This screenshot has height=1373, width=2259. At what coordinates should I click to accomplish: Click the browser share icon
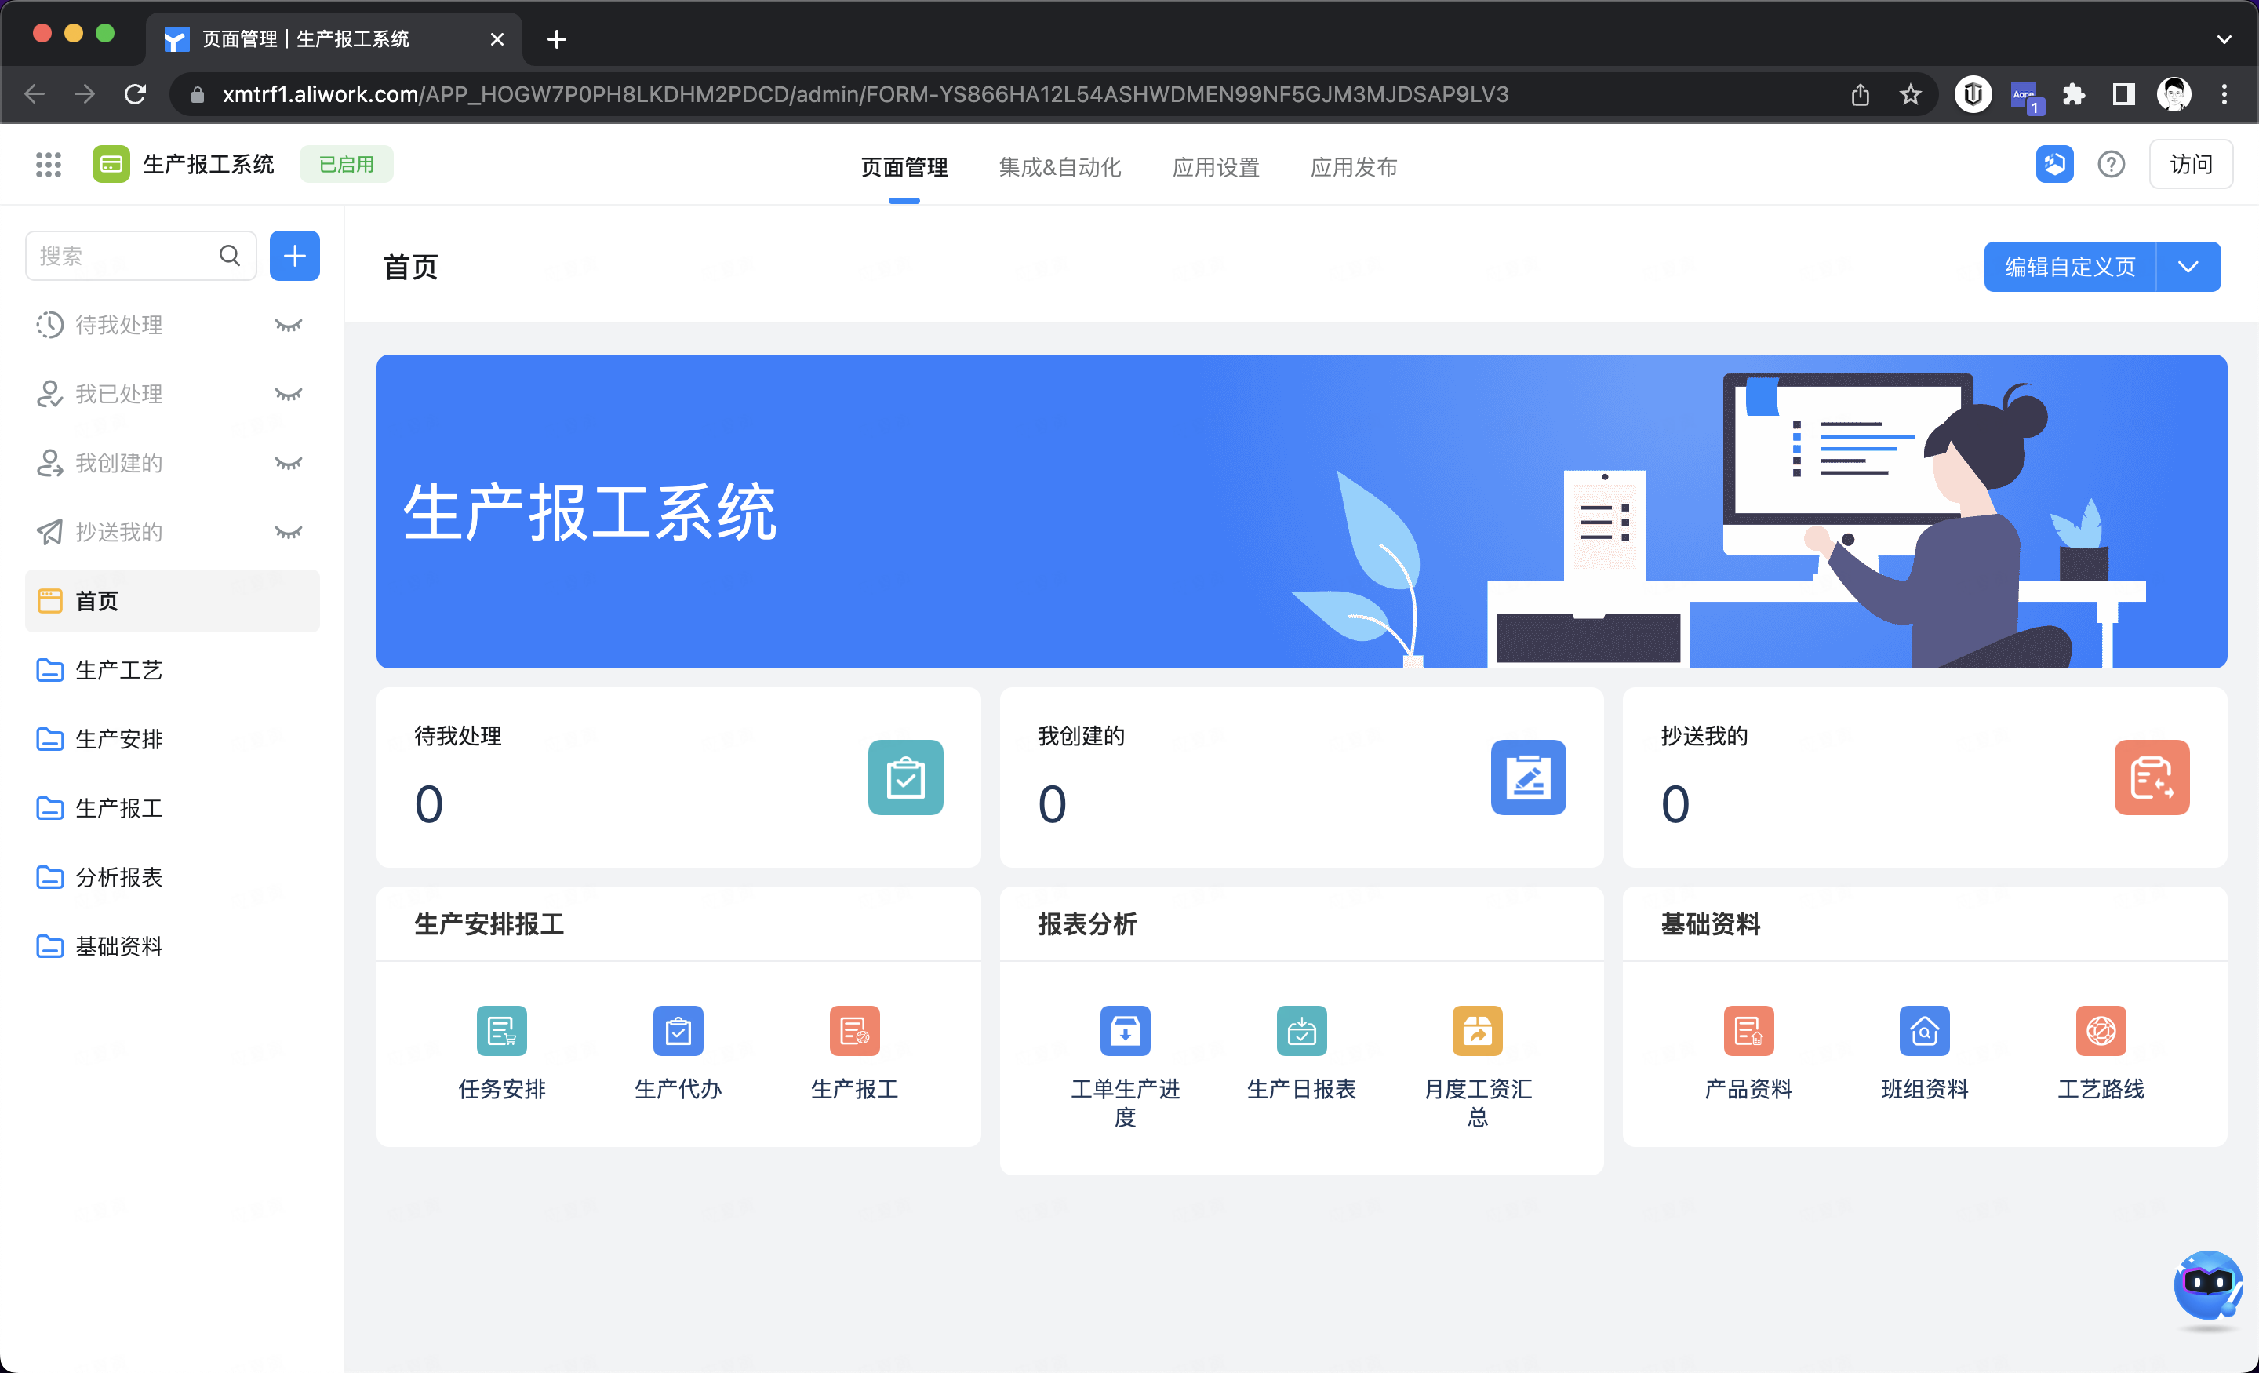pos(1861,94)
